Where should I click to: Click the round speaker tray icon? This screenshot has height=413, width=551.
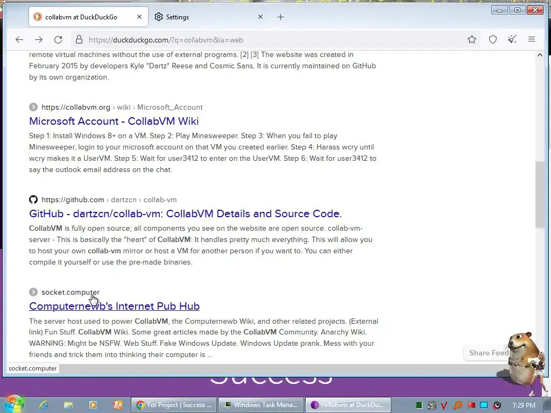[497, 405]
